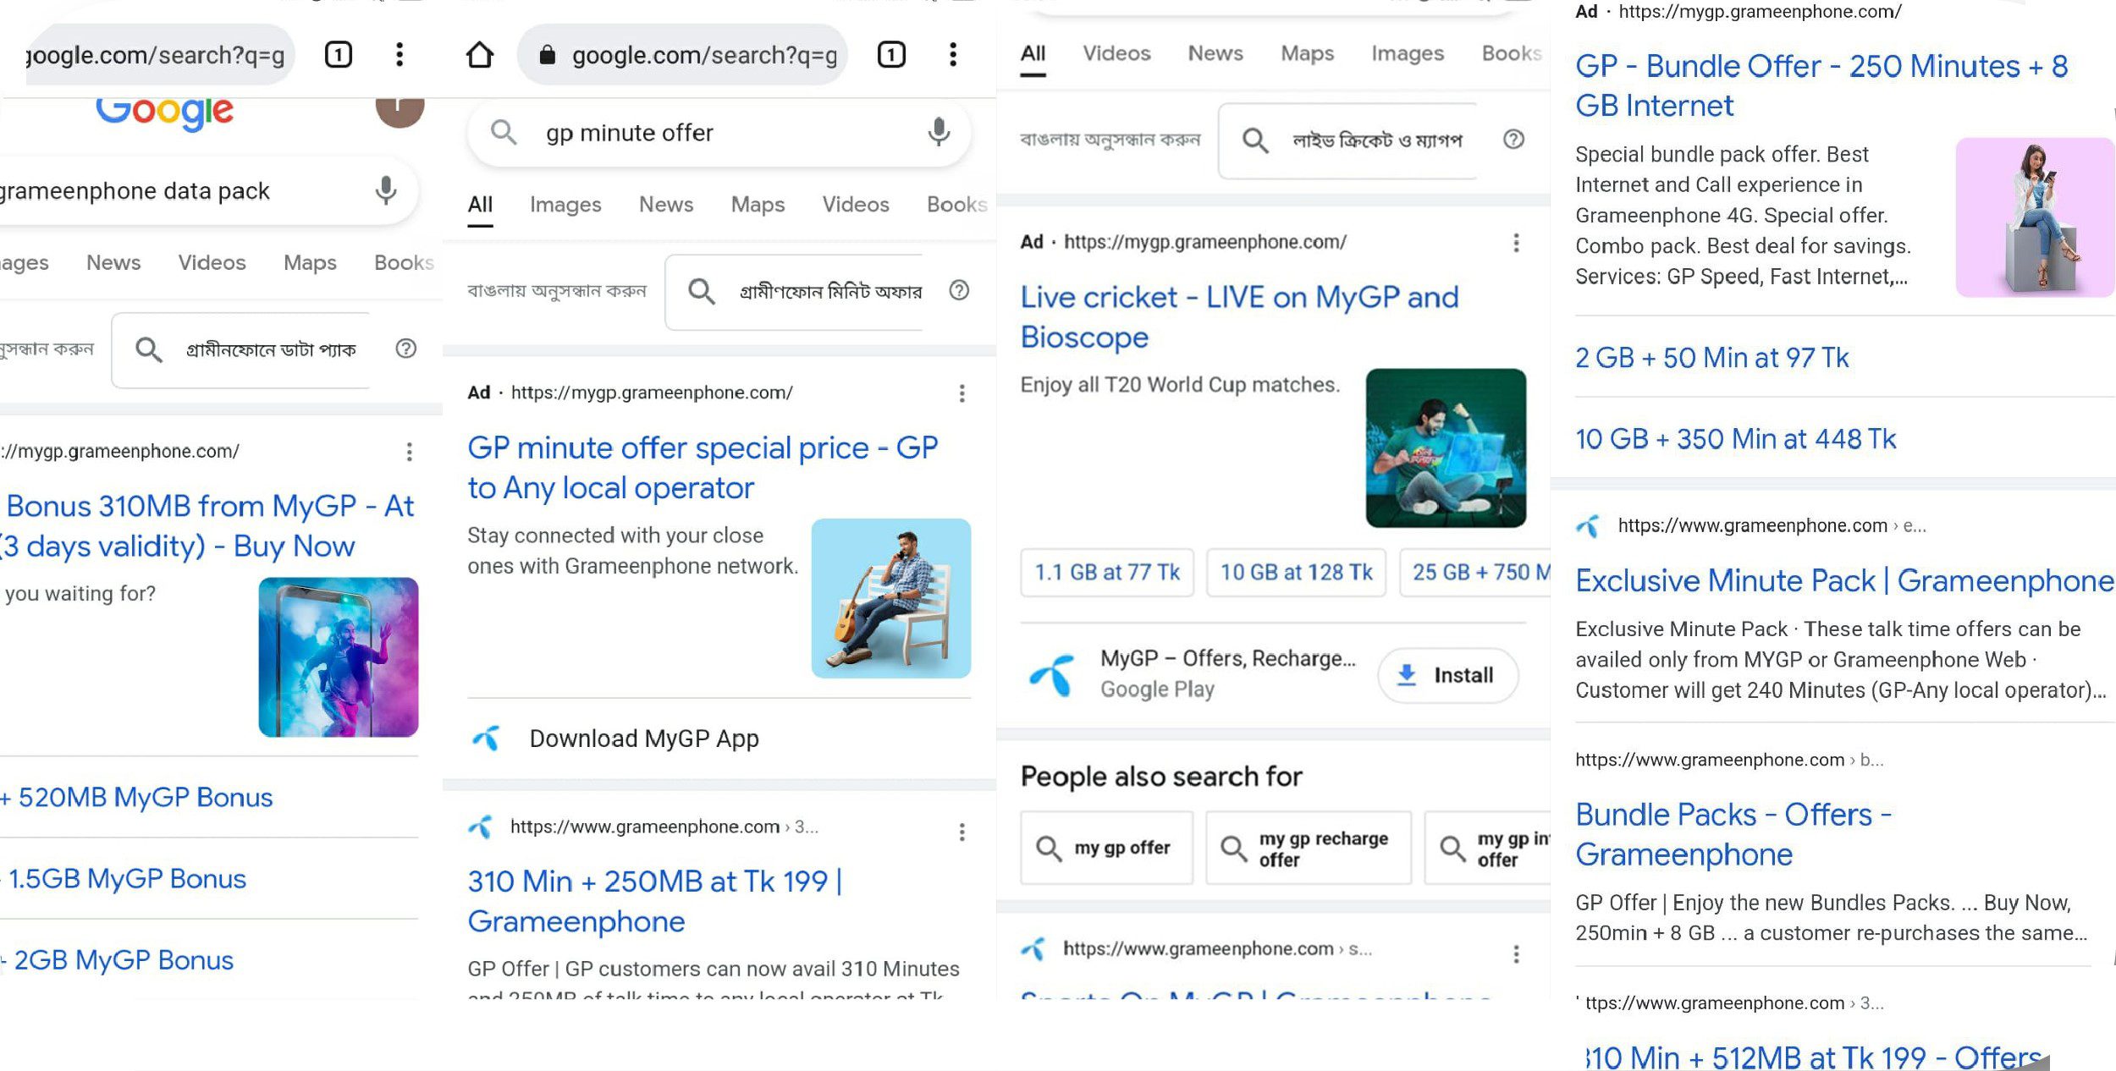Screen dimensions: 2116x1071
Task: Open options menu for third panel's bottom grameenphone result
Action: pyautogui.click(x=1517, y=954)
